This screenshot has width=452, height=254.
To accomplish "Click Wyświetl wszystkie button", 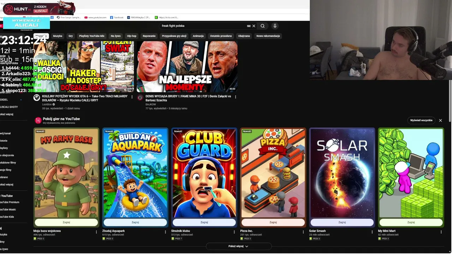I will point(421,120).
